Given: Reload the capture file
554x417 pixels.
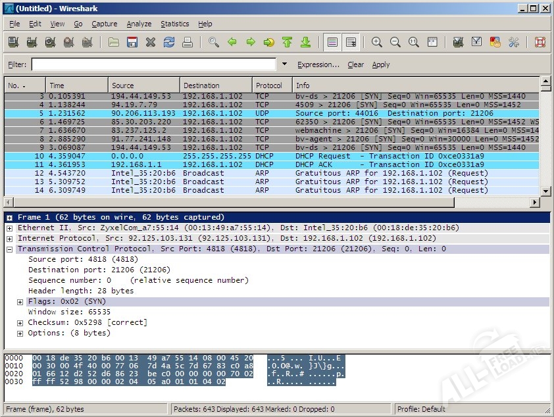Looking at the screenshot, I should [x=169, y=42].
